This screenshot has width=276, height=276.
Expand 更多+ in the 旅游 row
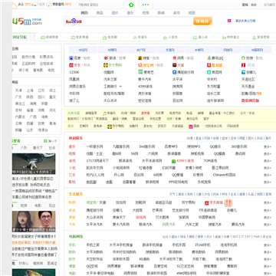tap(268, 211)
